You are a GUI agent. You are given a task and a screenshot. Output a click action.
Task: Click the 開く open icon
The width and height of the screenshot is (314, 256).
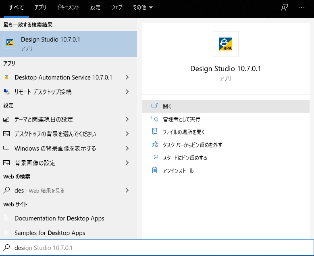[154, 105]
